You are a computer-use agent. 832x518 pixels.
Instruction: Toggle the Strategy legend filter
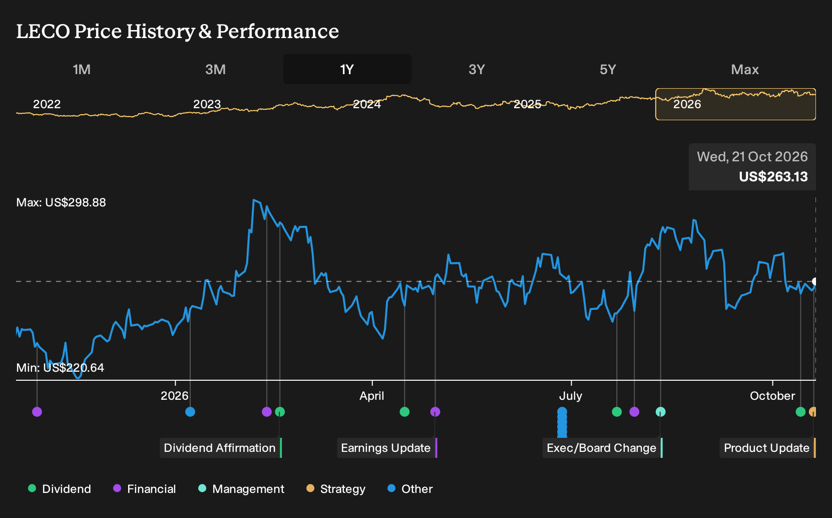336,489
